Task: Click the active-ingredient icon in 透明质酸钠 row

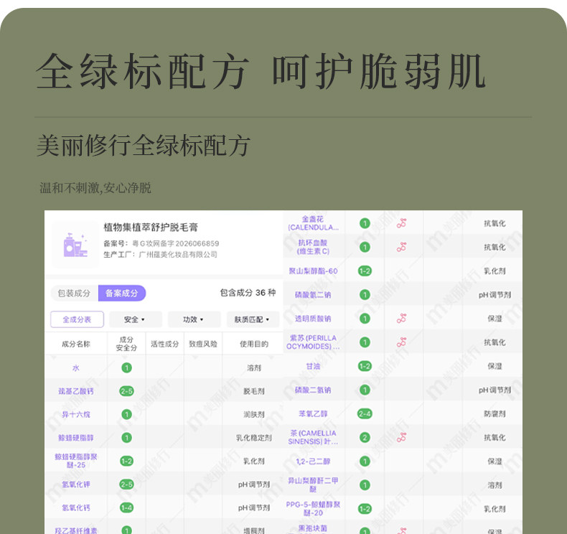Action: [401, 319]
